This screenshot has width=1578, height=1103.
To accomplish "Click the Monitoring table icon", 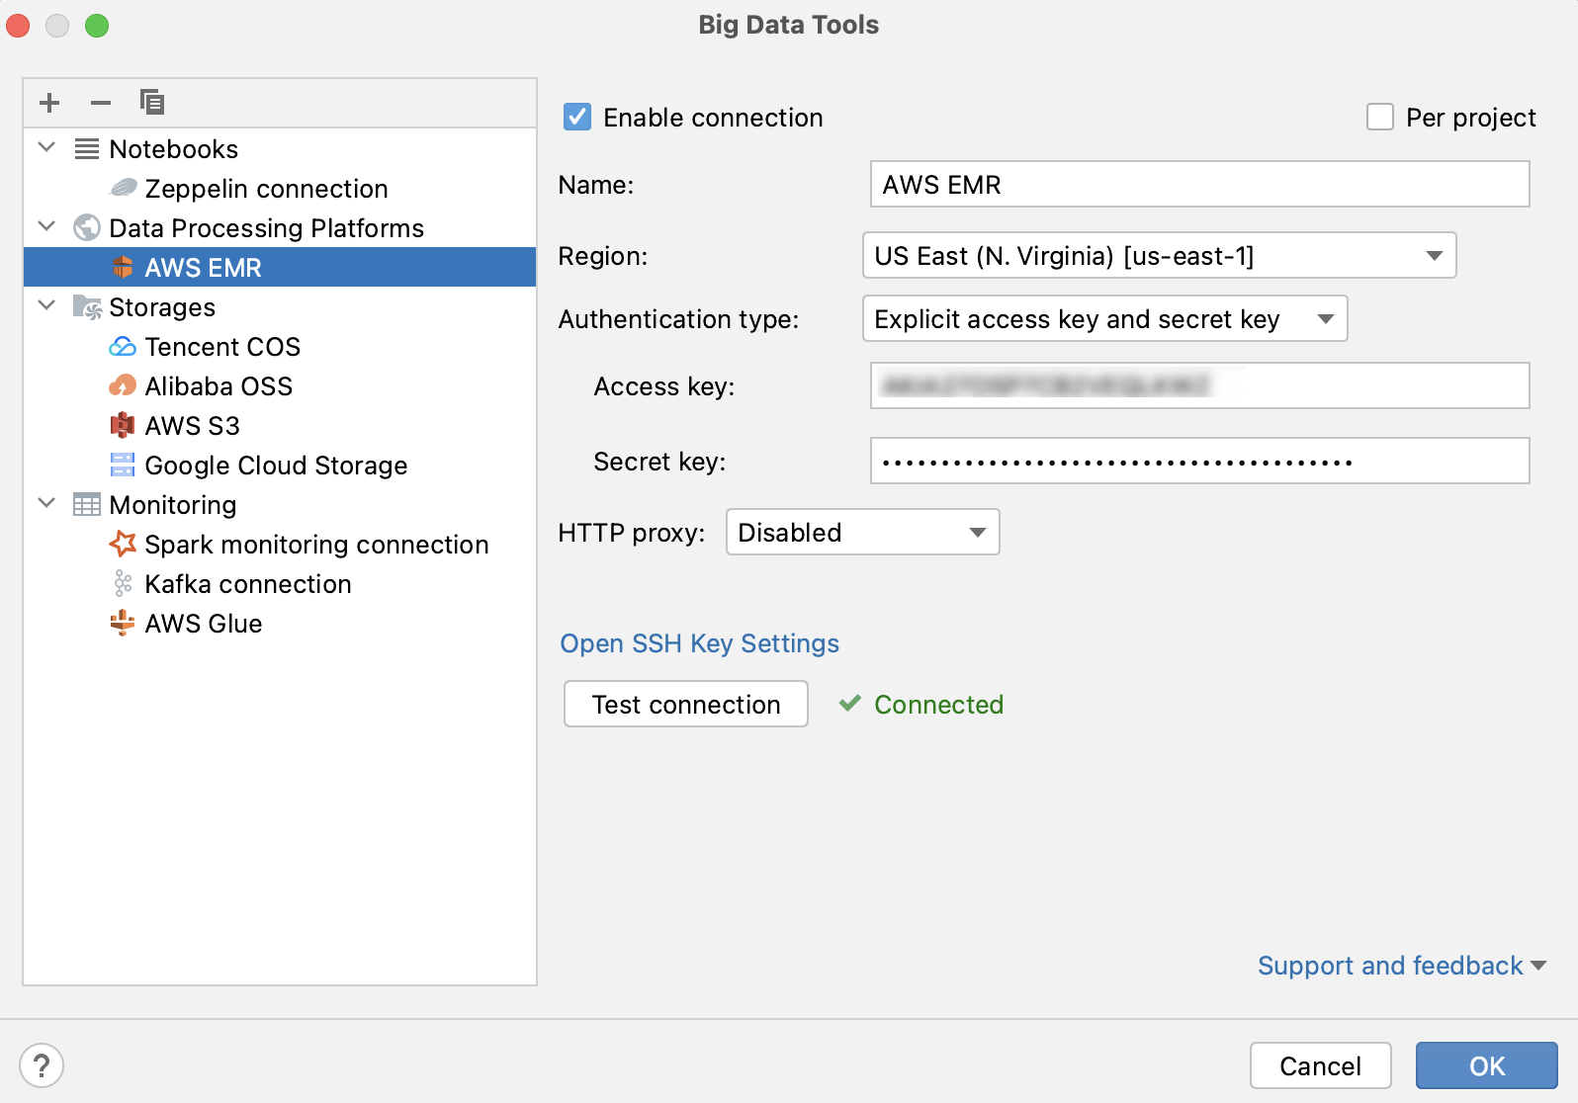I will (x=87, y=505).
